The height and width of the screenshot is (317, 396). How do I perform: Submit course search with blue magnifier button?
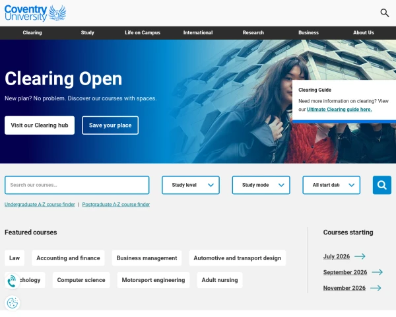pyautogui.click(x=382, y=185)
